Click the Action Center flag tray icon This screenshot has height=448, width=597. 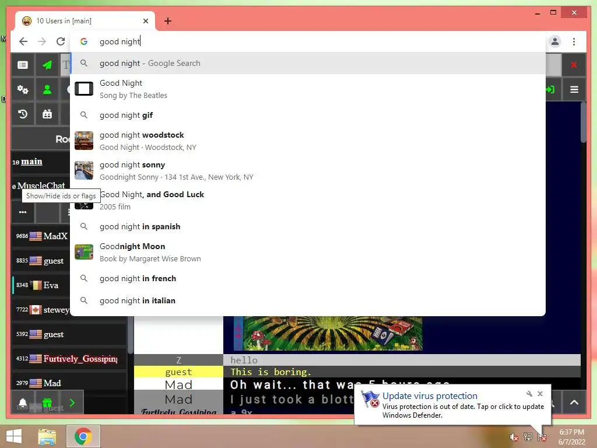click(542, 437)
